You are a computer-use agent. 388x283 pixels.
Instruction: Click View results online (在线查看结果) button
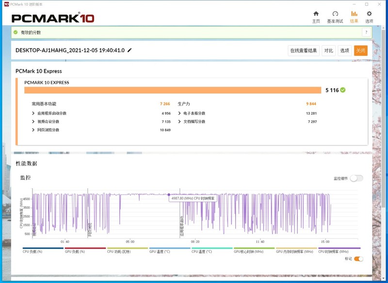click(304, 50)
